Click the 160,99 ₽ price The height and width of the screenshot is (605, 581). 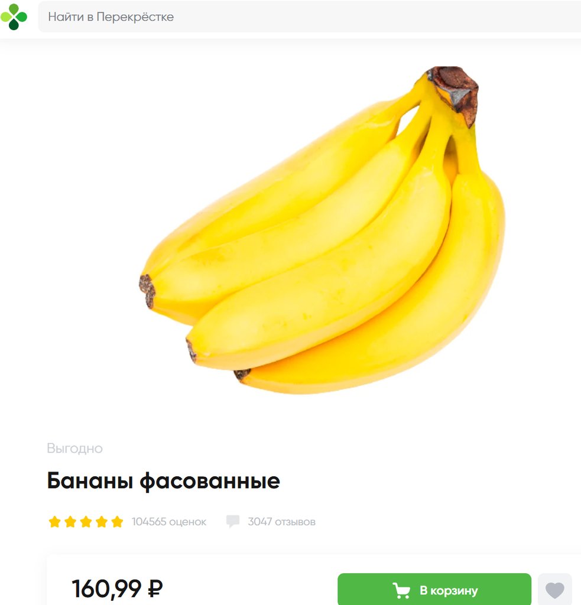coord(117,589)
